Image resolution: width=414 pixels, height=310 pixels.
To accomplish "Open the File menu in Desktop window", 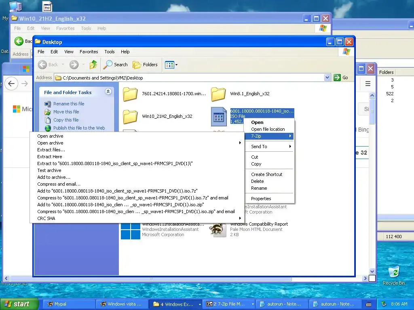I will (x=41, y=52).
